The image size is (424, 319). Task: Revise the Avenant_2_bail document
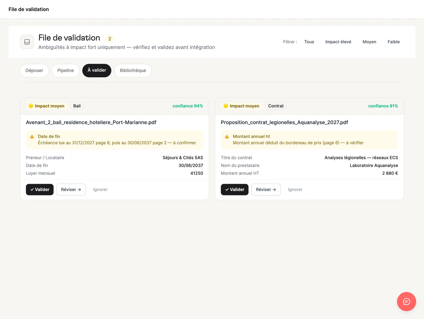pos(71,189)
